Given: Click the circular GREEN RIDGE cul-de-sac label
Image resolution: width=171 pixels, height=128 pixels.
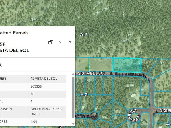Looking at the screenshot, I should [x=134, y=115].
